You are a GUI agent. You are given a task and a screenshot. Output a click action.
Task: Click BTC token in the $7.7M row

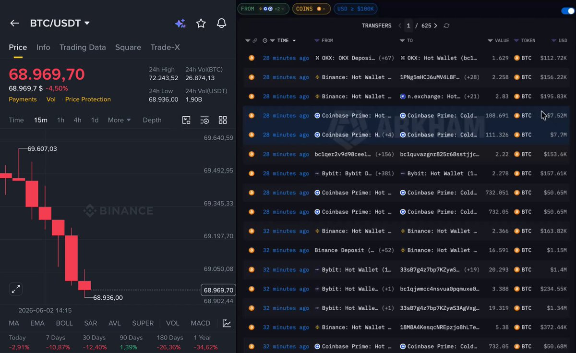pos(523,135)
